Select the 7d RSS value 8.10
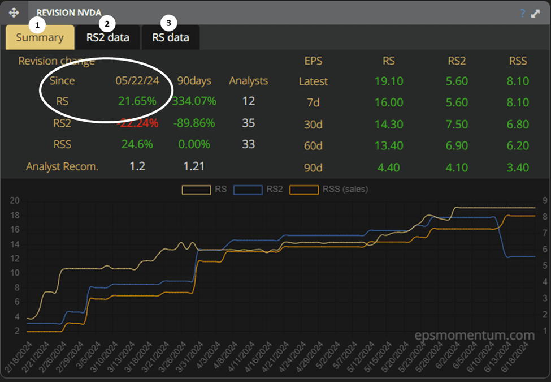Image resolution: width=551 pixels, height=382 pixels. coord(518,102)
